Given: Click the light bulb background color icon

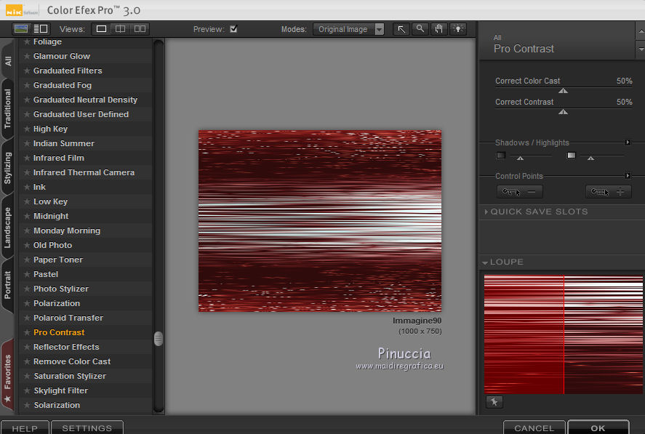Looking at the screenshot, I should click(x=457, y=29).
